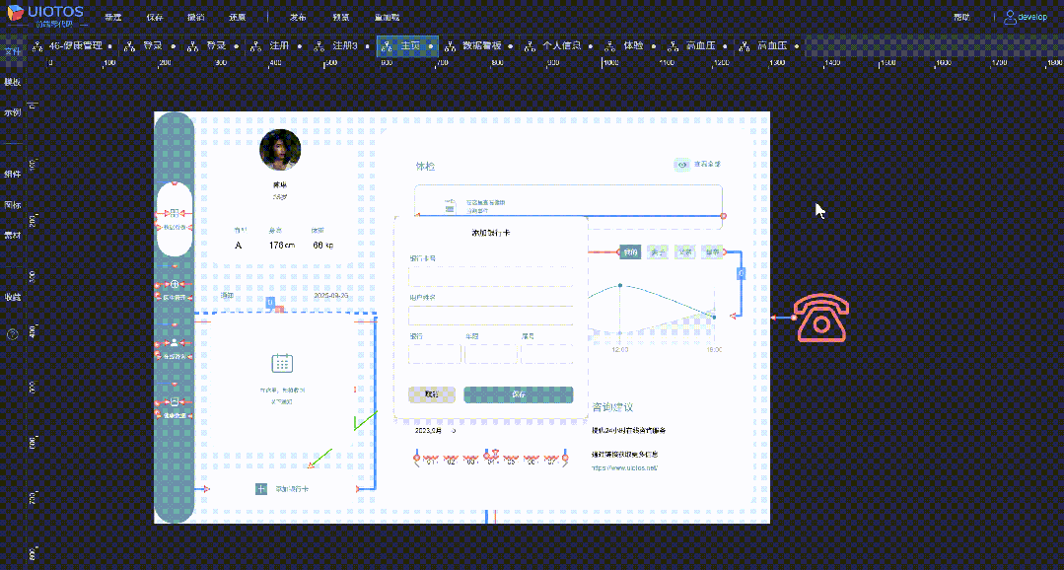The width and height of the screenshot is (1064, 570).
Task: Click 新建 in the top toolbar
Action: coord(113,17)
